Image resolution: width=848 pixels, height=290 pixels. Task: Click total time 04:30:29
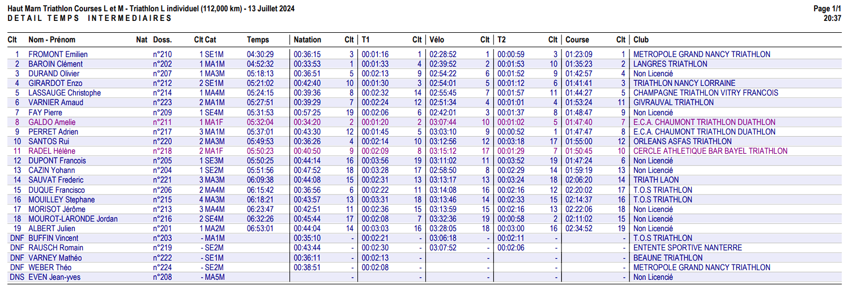coord(261,54)
